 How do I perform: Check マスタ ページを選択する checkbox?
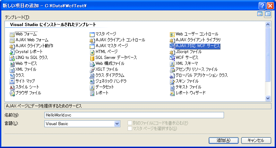point(130,129)
